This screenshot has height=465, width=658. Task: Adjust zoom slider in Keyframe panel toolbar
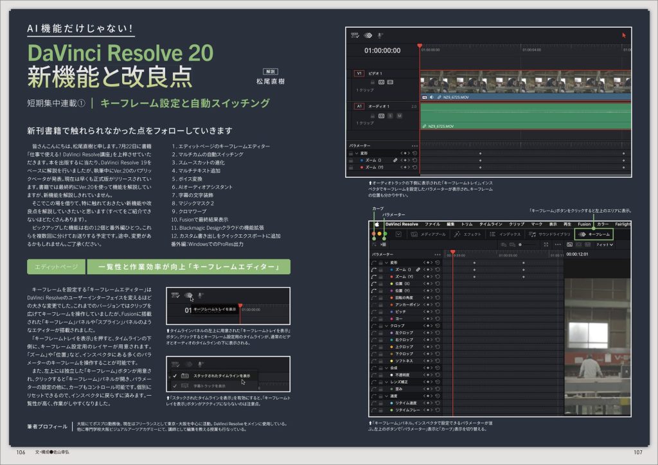[x=528, y=245]
